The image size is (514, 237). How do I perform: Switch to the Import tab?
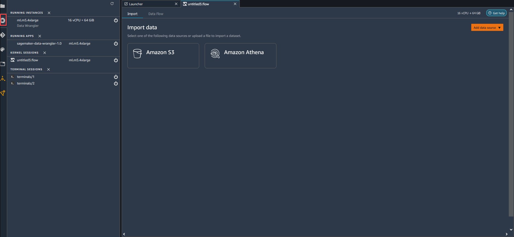(132, 14)
